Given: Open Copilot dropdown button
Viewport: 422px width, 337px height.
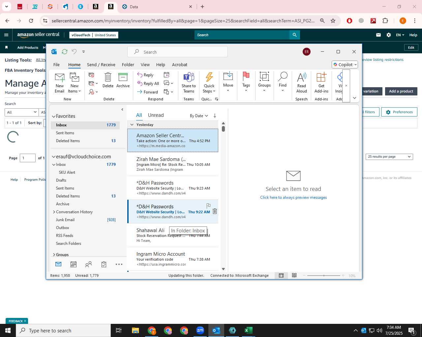Looking at the screenshot, I should tap(345, 65).
